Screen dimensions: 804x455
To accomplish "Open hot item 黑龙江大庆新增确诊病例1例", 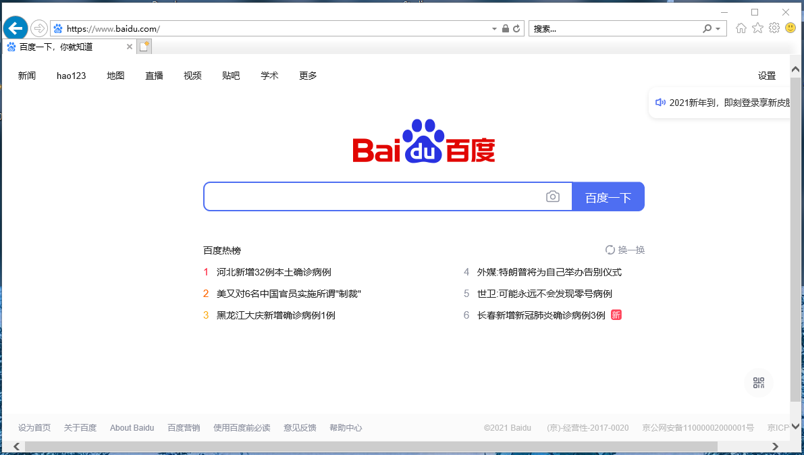I will click(276, 315).
